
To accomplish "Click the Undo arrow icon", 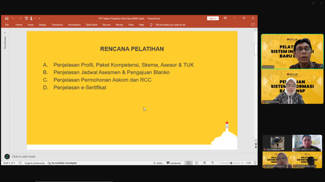I will (x=13, y=18).
